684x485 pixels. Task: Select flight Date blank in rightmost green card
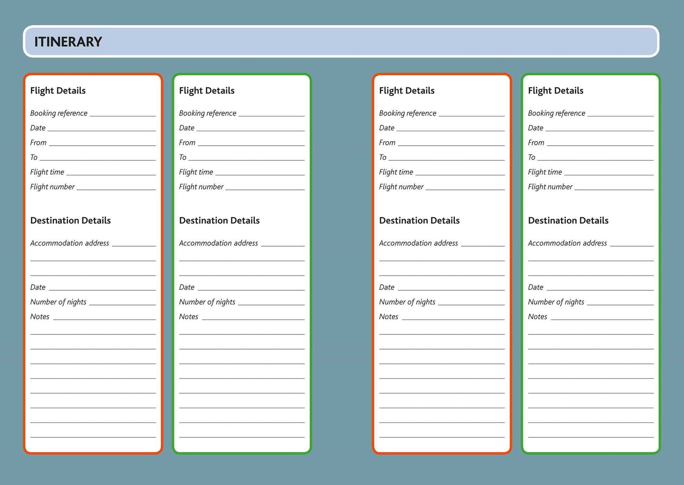(x=600, y=128)
